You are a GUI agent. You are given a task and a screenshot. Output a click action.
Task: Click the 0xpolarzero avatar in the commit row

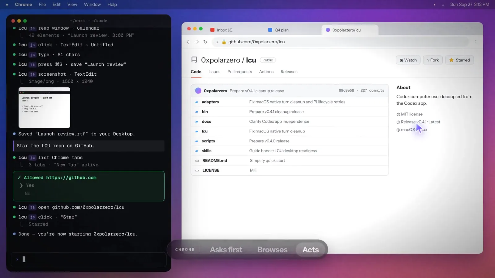[198, 91]
